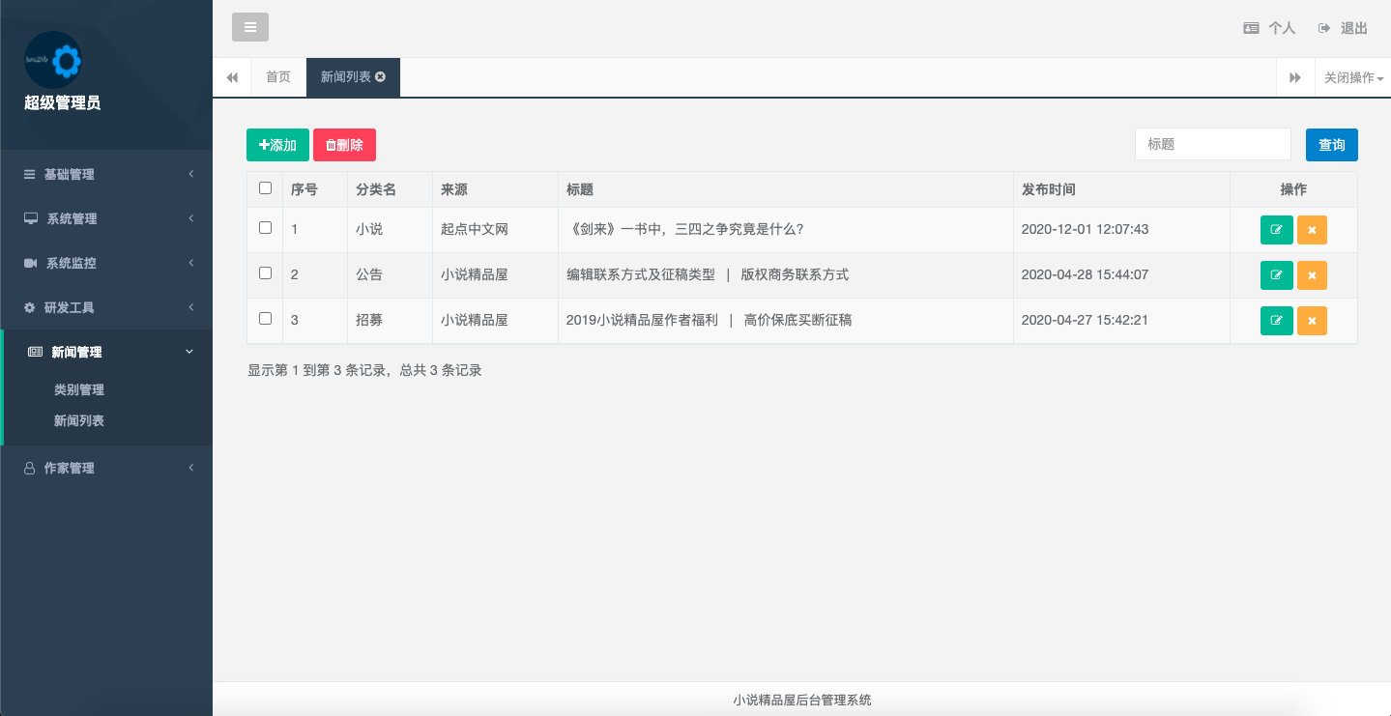
Task: Click the 作家管理 user icon
Action: tap(29, 468)
